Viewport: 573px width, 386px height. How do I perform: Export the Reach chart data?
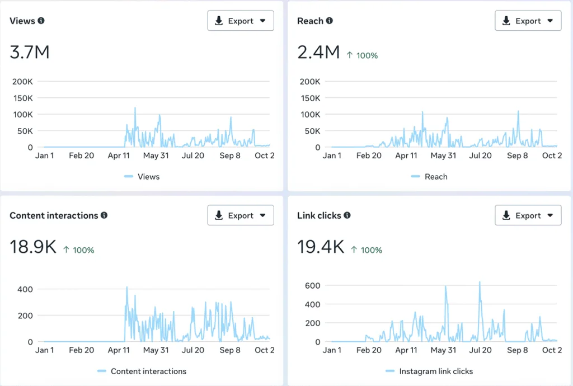[528, 21]
